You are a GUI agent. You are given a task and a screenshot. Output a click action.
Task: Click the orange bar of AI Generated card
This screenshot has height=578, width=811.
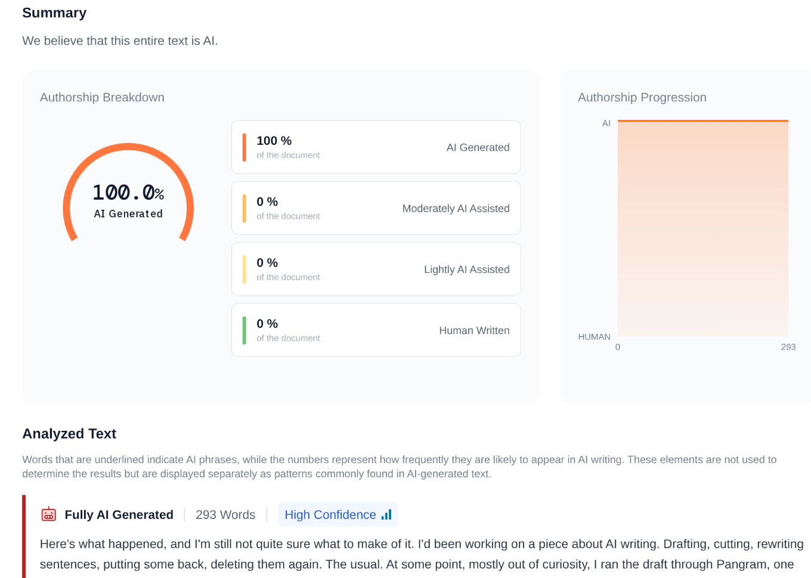[244, 147]
